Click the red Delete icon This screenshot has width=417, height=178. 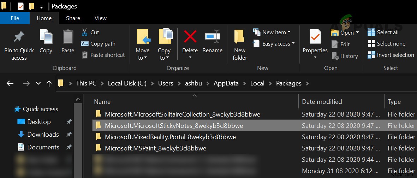coord(190,37)
